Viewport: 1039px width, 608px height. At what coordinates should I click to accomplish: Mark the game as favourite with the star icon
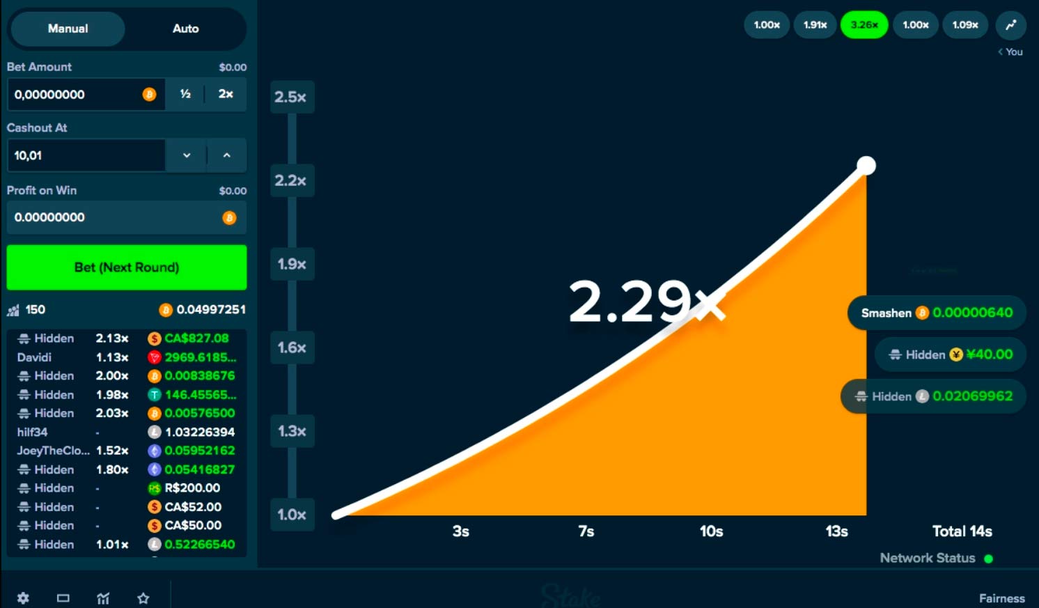point(143,598)
